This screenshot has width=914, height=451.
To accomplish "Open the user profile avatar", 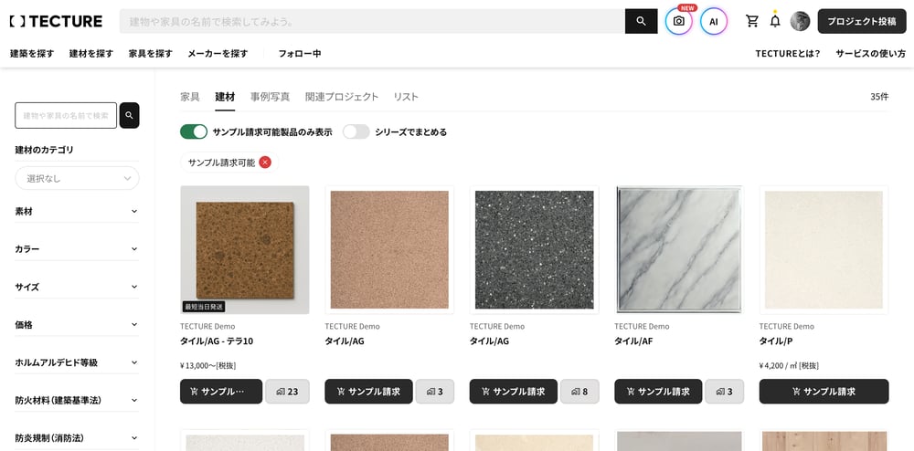I will point(800,22).
